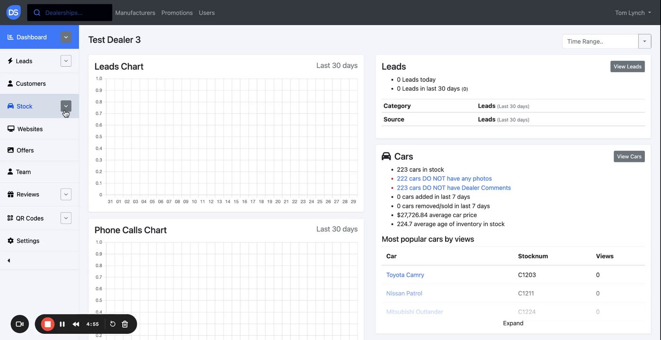This screenshot has width=661, height=340.
Task: Click stock number C1211
Action: pyautogui.click(x=526, y=293)
